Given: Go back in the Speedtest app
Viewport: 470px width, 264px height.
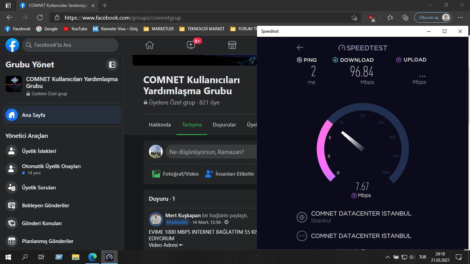Looking at the screenshot, I should tap(300, 47).
